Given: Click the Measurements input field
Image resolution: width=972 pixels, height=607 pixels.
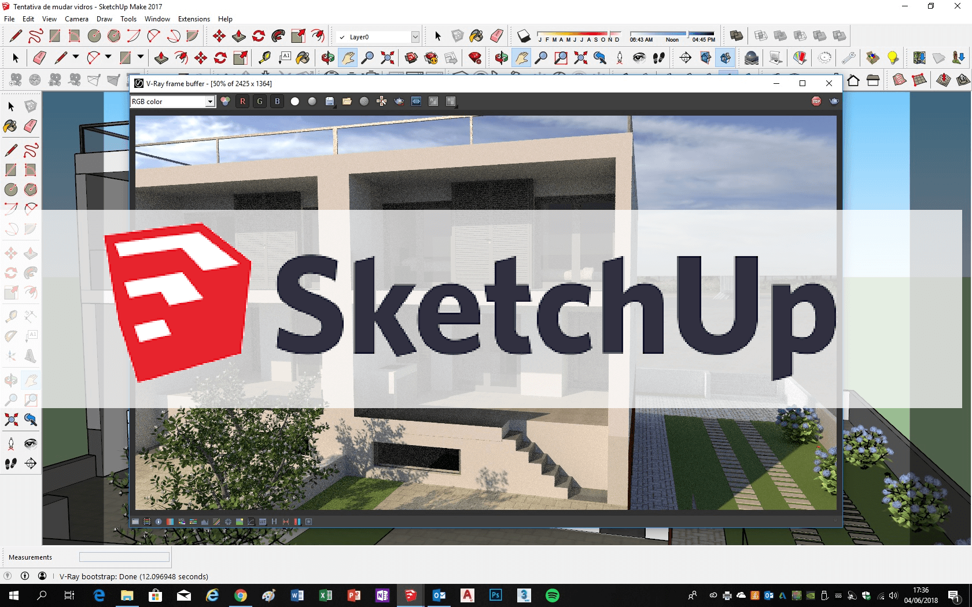Looking at the screenshot, I should [124, 557].
